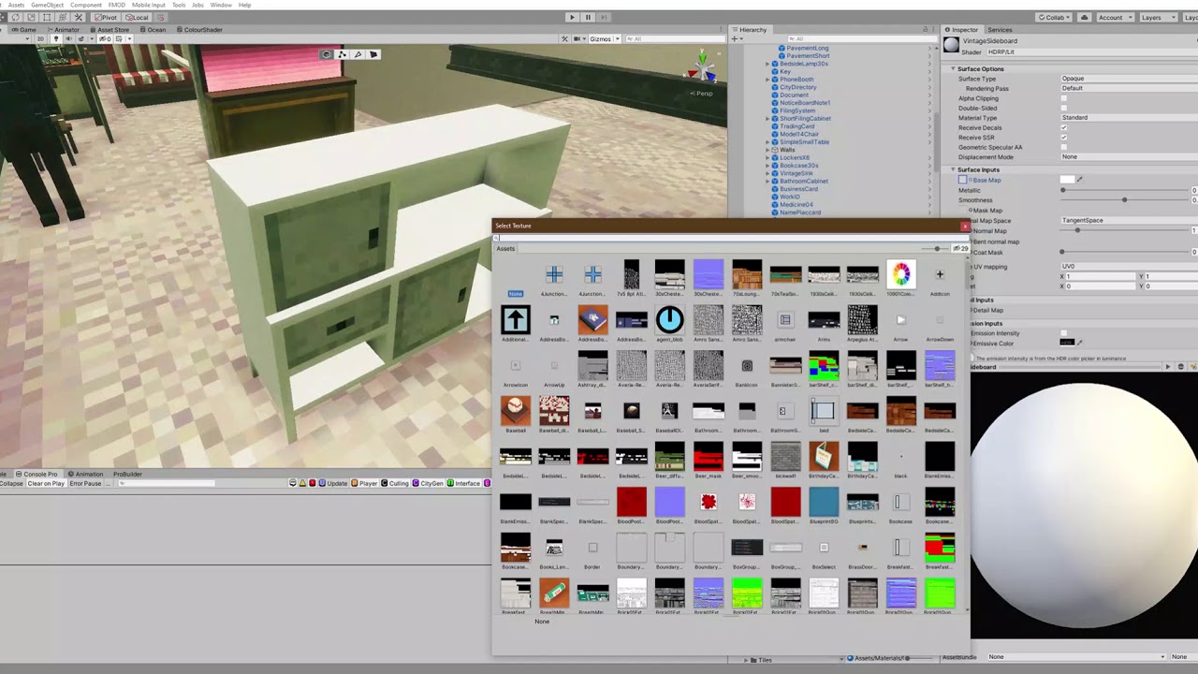Click the Collab button
Screen dimensions: 1198x674
(1055, 18)
